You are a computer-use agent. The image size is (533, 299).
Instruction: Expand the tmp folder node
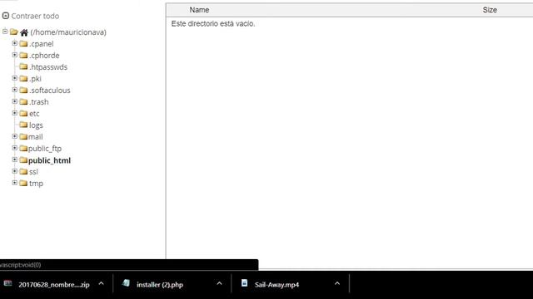15,183
